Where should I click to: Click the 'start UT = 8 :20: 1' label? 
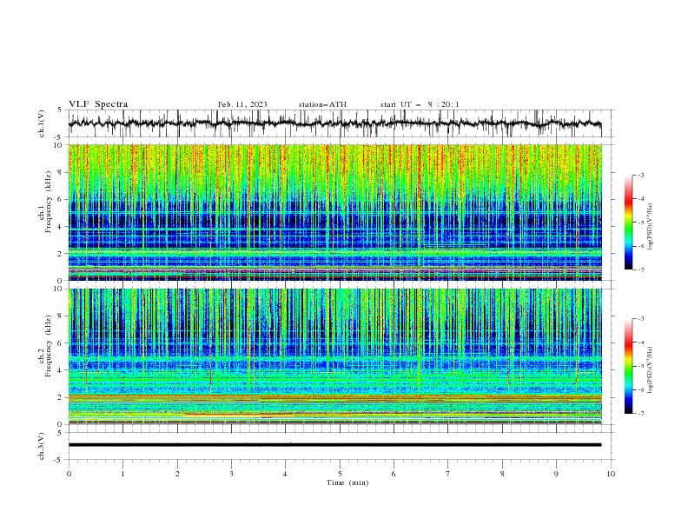(420, 104)
